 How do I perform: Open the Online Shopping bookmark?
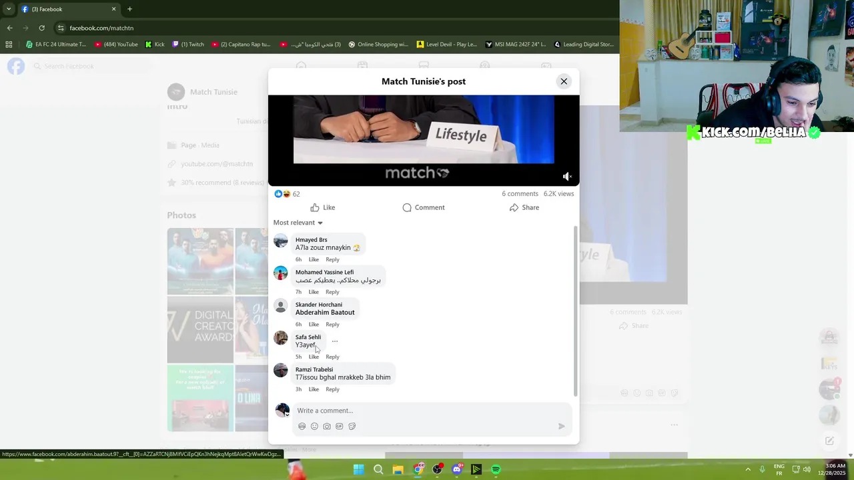tap(378, 45)
